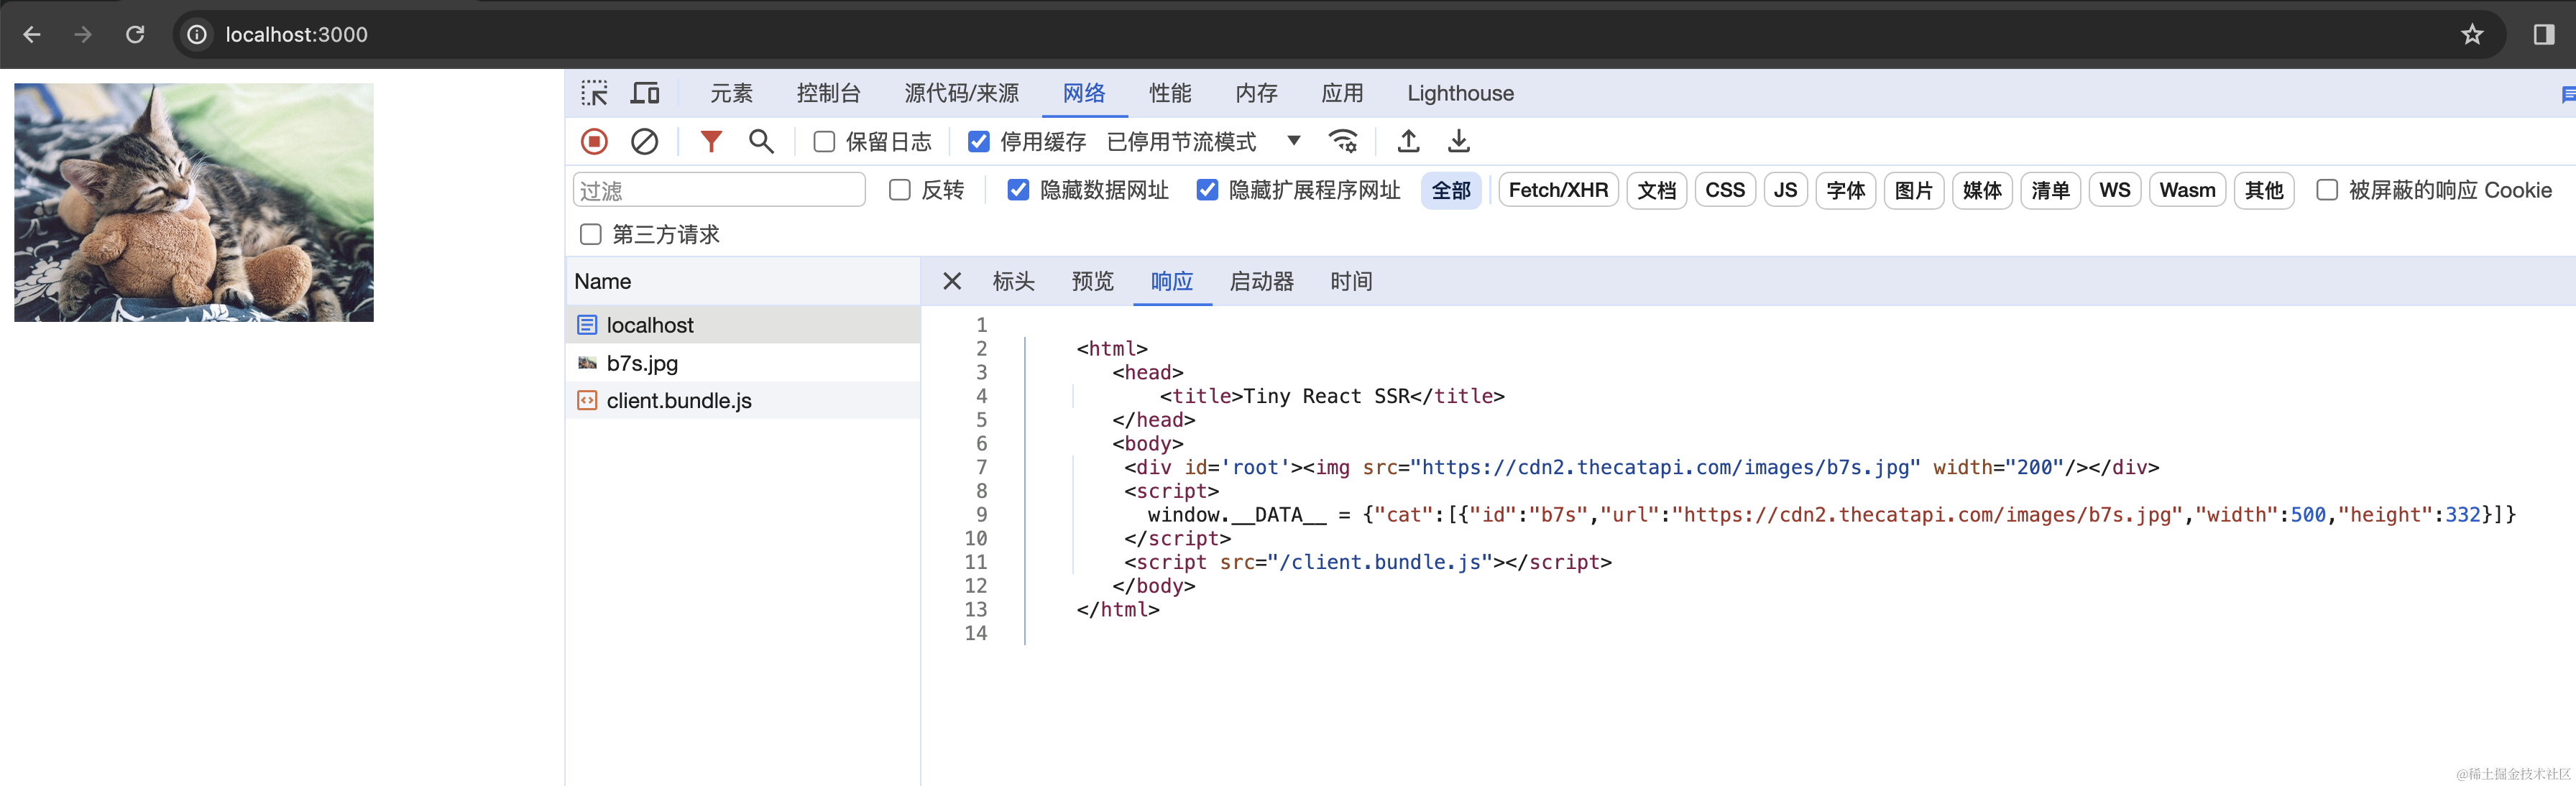Enable the 保留日志 checkbox
Image resolution: width=2576 pixels, height=786 pixels.
tap(824, 142)
